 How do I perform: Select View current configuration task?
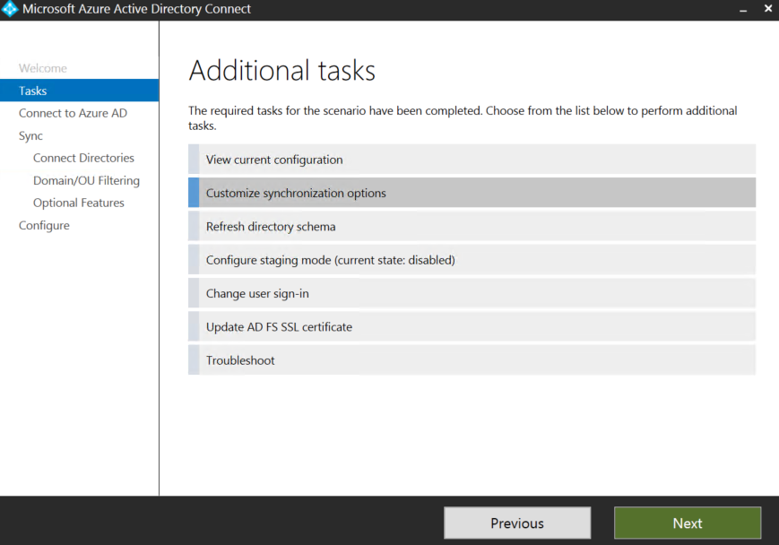(472, 160)
